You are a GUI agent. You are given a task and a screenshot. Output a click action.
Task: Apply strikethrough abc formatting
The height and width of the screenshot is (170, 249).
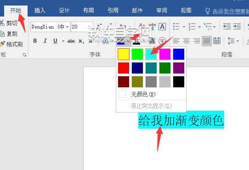pos(71,41)
